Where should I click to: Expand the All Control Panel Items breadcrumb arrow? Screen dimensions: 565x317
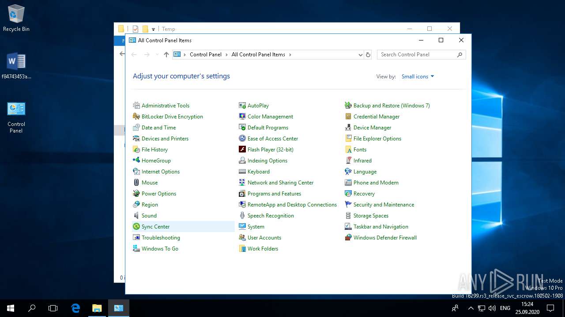tap(290, 55)
